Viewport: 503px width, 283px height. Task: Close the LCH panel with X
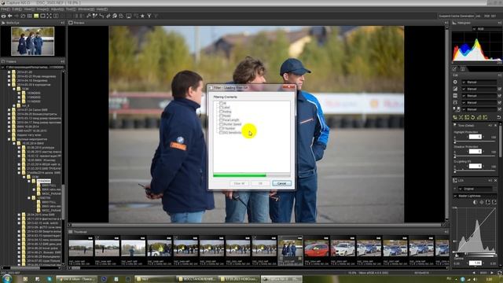click(496, 180)
